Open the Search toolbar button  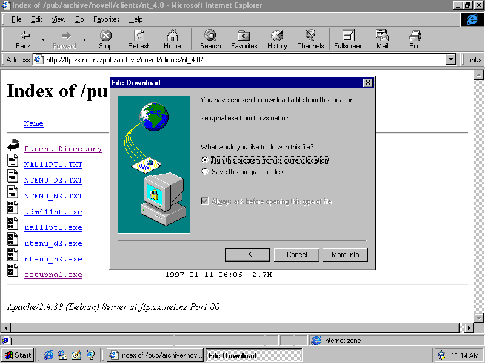(x=210, y=39)
